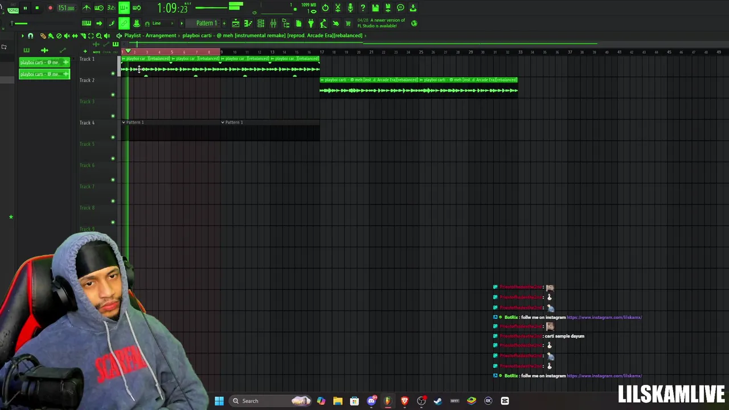Mute Track 1 using its green LED

tap(113, 73)
